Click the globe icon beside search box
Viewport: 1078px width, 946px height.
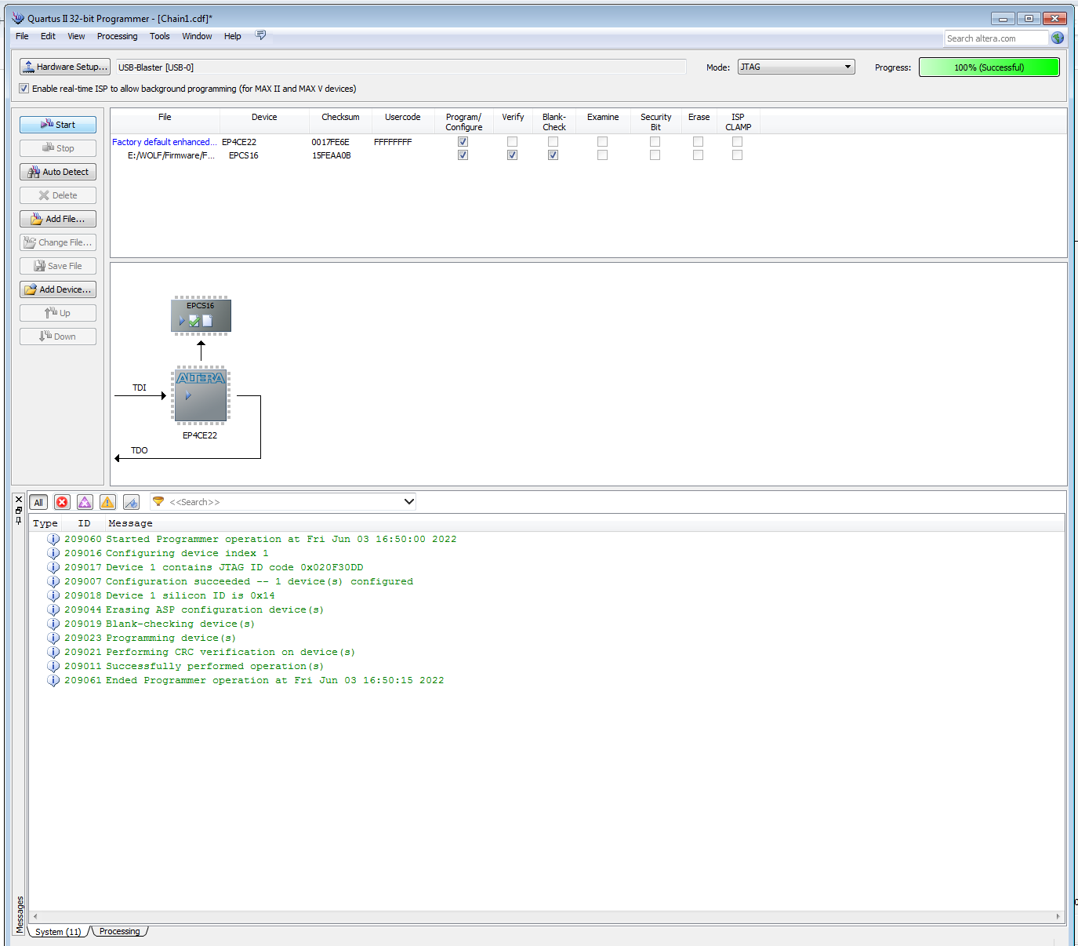pyautogui.click(x=1057, y=38)
